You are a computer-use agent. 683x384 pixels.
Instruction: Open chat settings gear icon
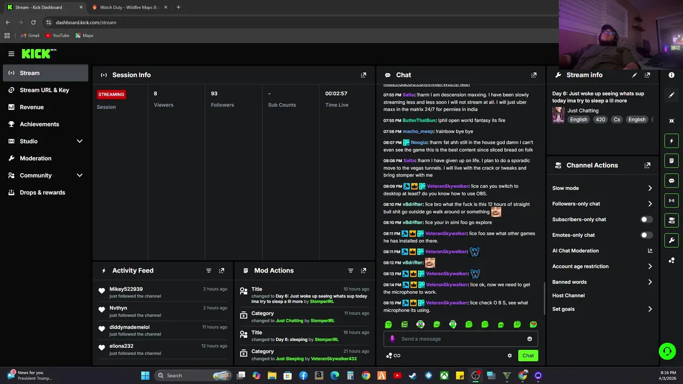(510, 356)
